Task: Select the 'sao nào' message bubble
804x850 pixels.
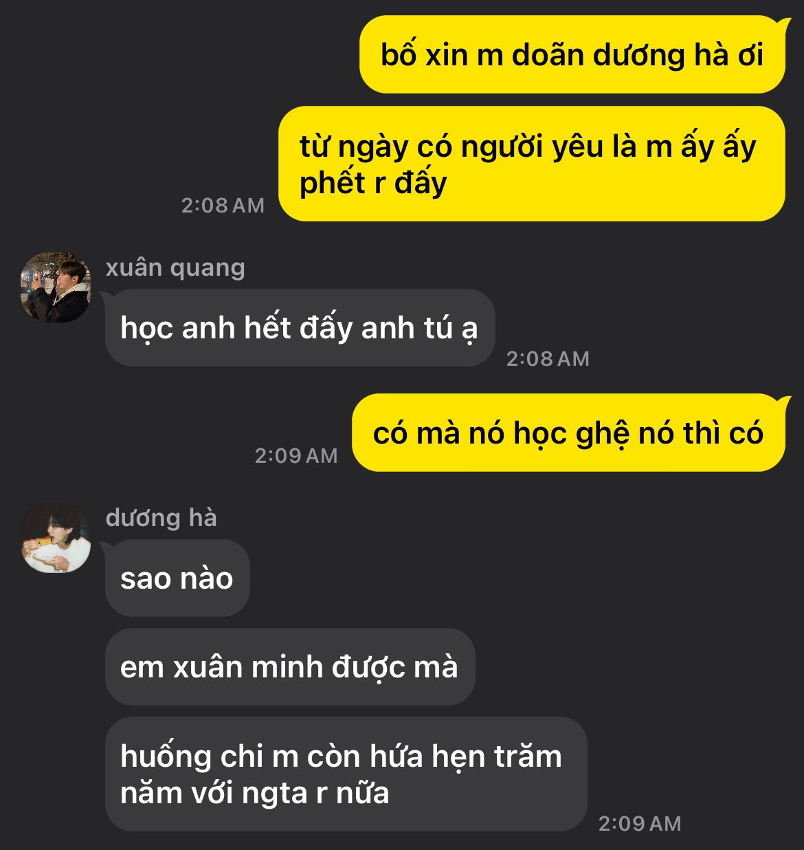Action: tap(177, 578)
